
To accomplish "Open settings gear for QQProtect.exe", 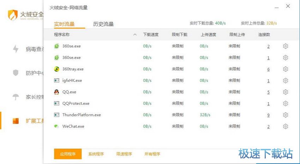I will pyautogui.click(x=286, y=104).
